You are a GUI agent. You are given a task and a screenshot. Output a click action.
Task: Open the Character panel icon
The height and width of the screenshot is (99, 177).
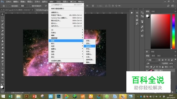137,13
